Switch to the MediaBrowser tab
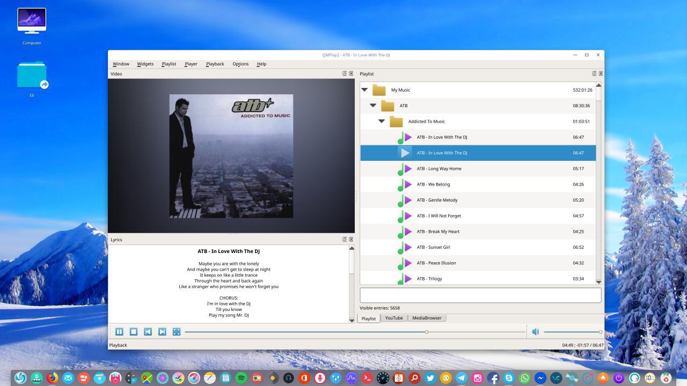The height and width of the screenshot is (386, 687). pos(427,318)
